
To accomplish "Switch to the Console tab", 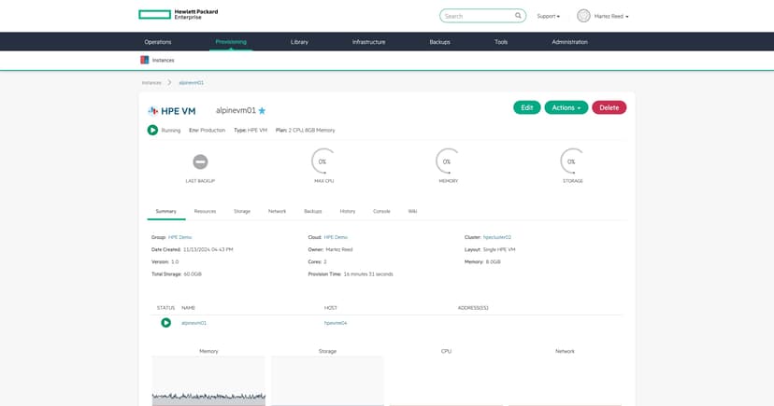I will pos(381,211).
